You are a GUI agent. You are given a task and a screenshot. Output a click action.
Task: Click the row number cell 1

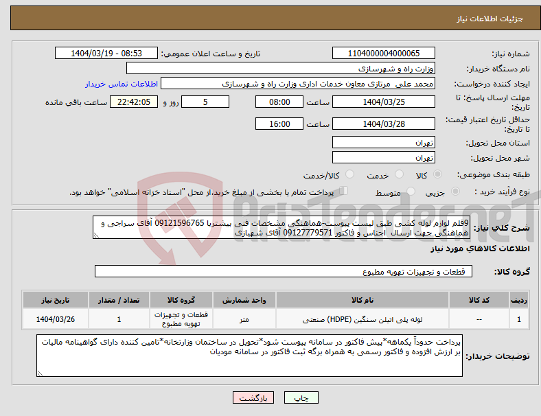click(518, 319)
